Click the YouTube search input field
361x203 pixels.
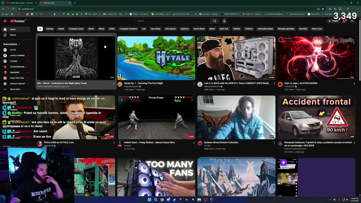point(172,21)
